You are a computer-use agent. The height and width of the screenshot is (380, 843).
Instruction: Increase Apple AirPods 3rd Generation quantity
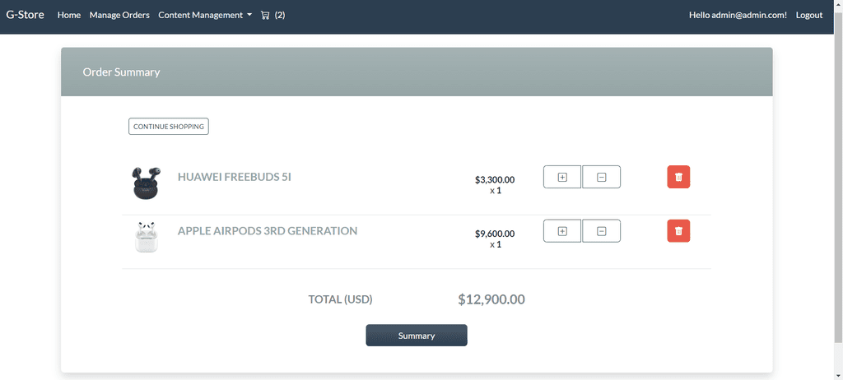click(562, 231)
